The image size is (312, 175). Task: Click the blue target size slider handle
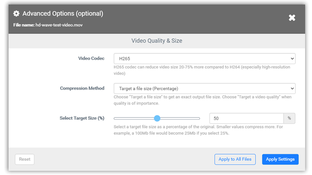click(x=157, y=118)
